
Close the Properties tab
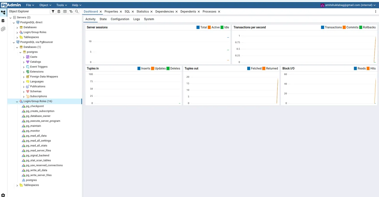[x=121, y=12]
